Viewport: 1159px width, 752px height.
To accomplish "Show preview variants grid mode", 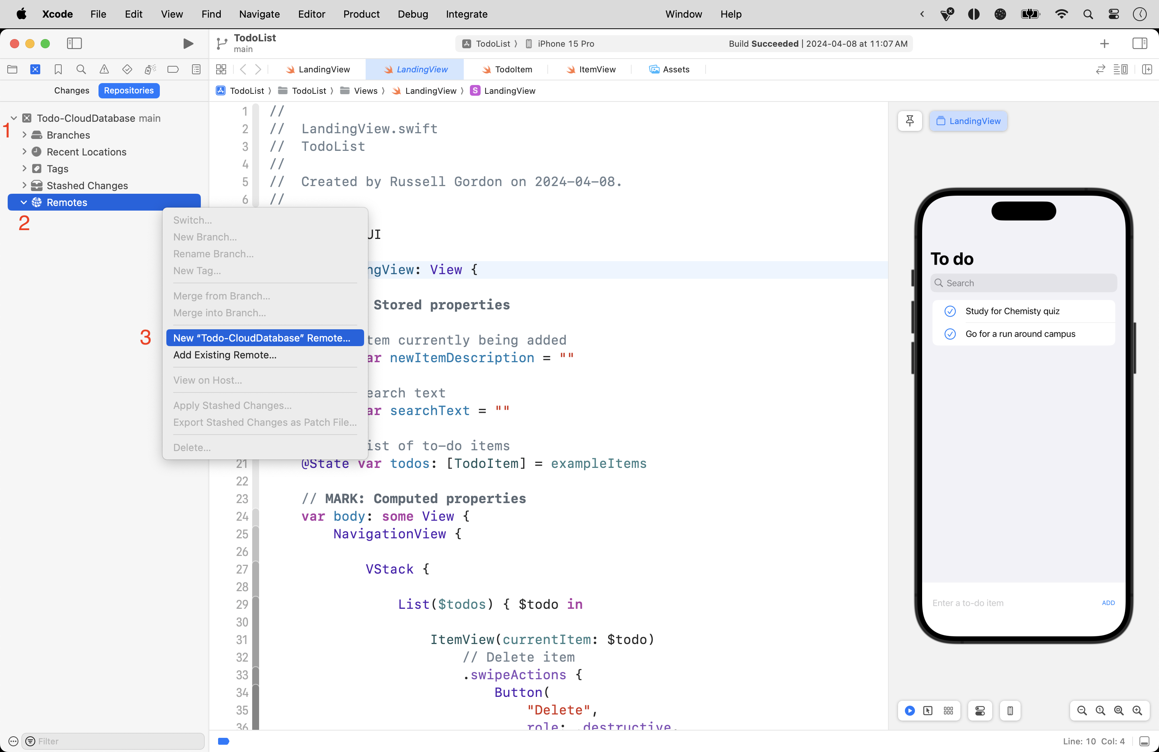I will pyautogui.click(x=948, y=711).
